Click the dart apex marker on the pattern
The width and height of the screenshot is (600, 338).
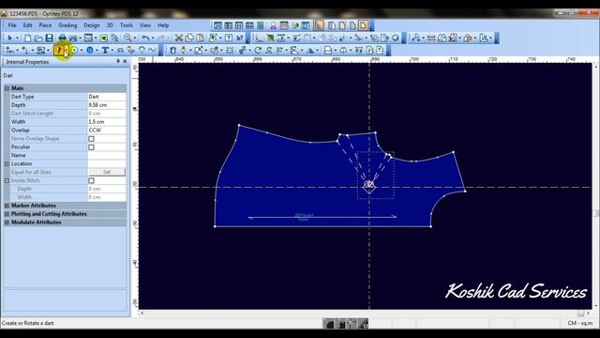(x=368, y=186)
